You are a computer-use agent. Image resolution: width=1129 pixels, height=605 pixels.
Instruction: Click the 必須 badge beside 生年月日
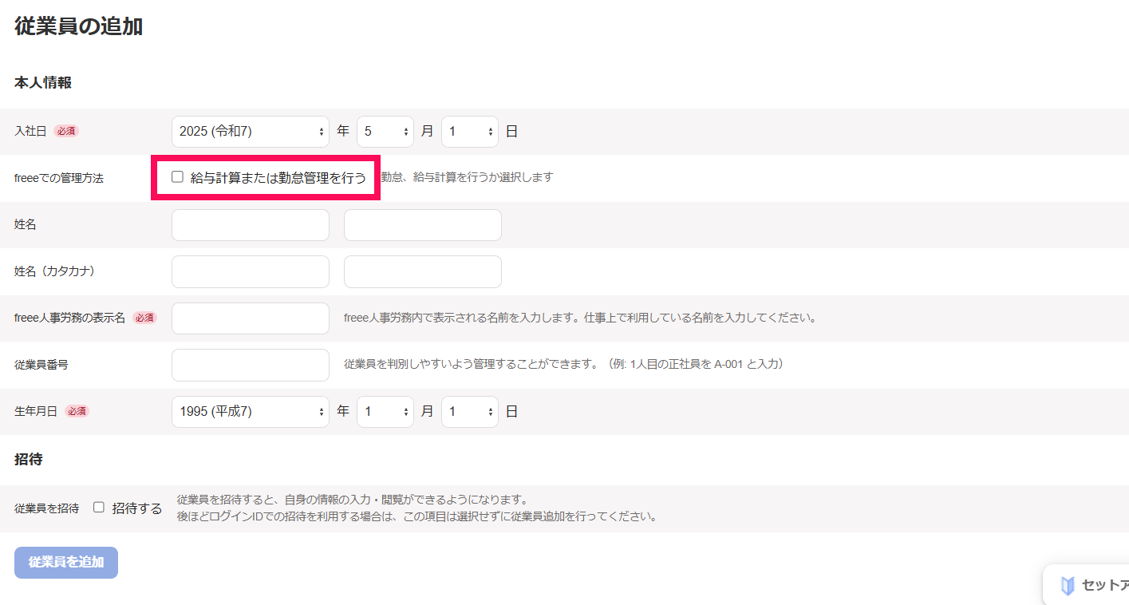pyautogui.click(x=77, y=411)
